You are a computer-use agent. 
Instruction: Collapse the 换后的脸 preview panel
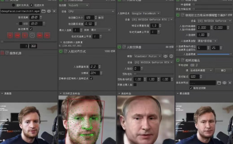click(119, 94)
